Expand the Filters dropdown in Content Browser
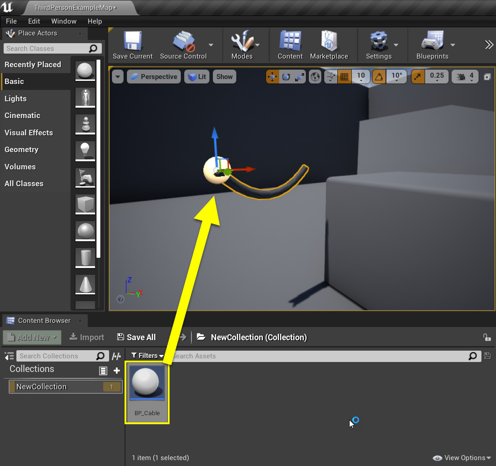This screenshot has width=496, height=466. pyautogui.click(x=147, y=356)
